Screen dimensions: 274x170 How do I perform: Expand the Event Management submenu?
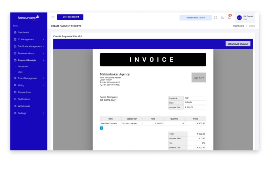point(43,78)
